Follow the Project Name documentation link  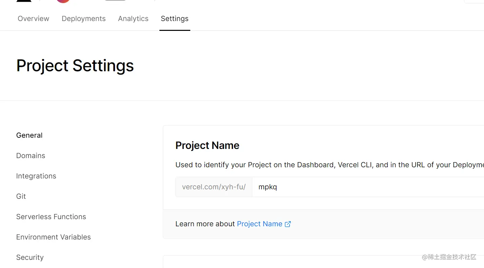click(x=259, y=224)
